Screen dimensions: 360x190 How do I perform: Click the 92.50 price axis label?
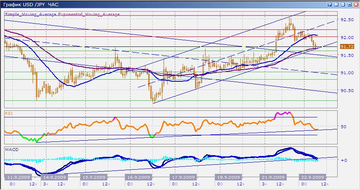(346, 19)
